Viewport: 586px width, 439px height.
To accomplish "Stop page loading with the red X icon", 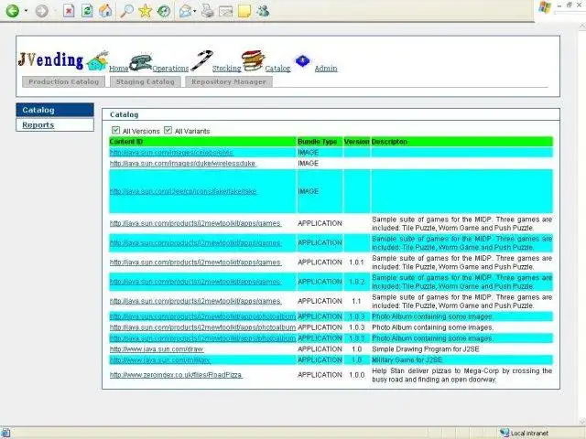I will point(69,11).
